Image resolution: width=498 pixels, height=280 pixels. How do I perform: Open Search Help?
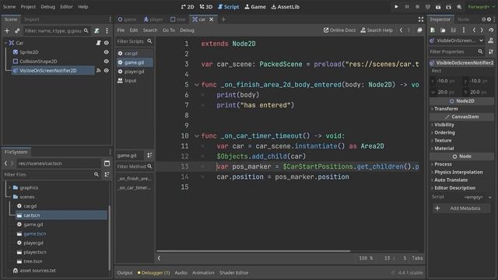click(x=377, y=30)
